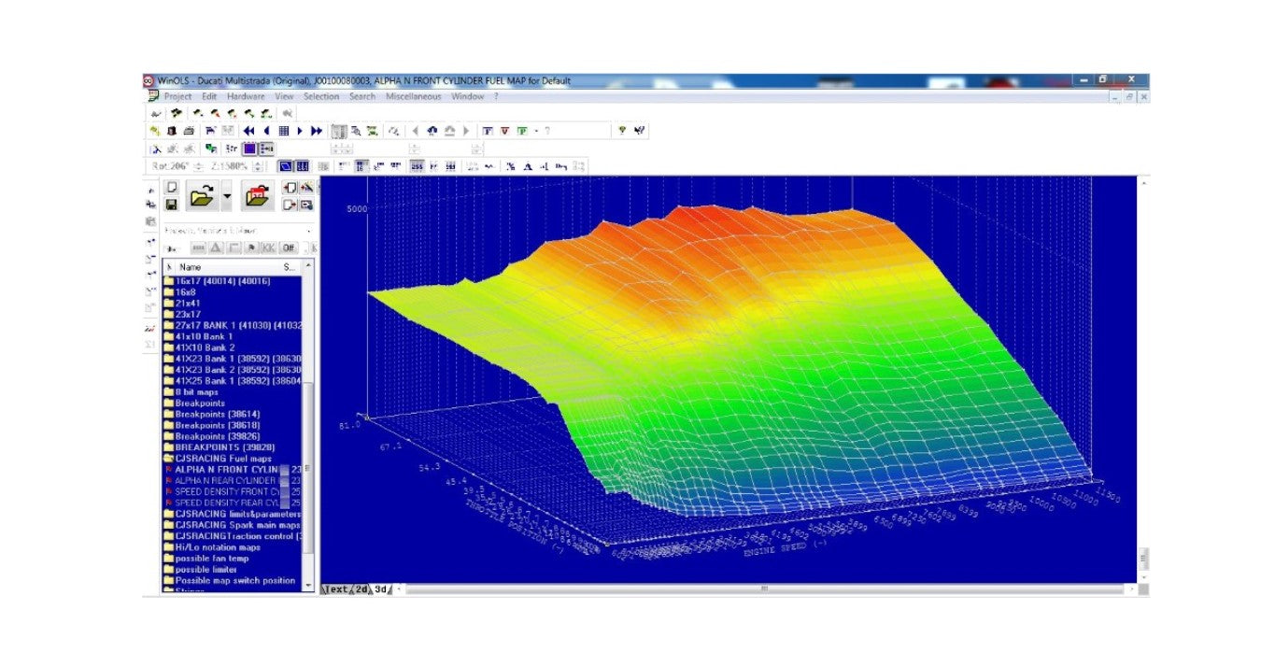Click the light bulb icon in toolbar
The width and height of the screenshot is (1275, 666).
pyautogui.click(x=622, y=131)
